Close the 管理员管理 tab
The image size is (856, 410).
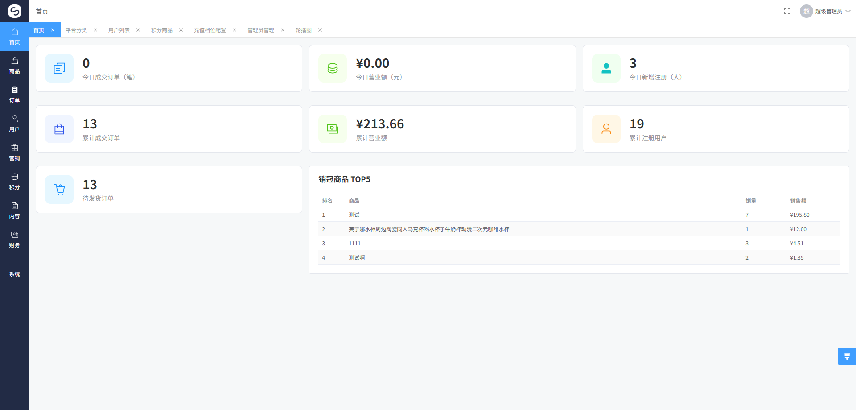tap(283, 30)
